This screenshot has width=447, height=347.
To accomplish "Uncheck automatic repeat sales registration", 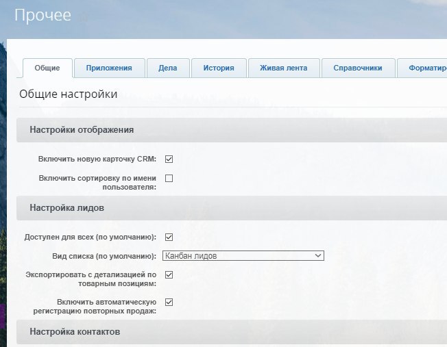I will tap(169, 302).
